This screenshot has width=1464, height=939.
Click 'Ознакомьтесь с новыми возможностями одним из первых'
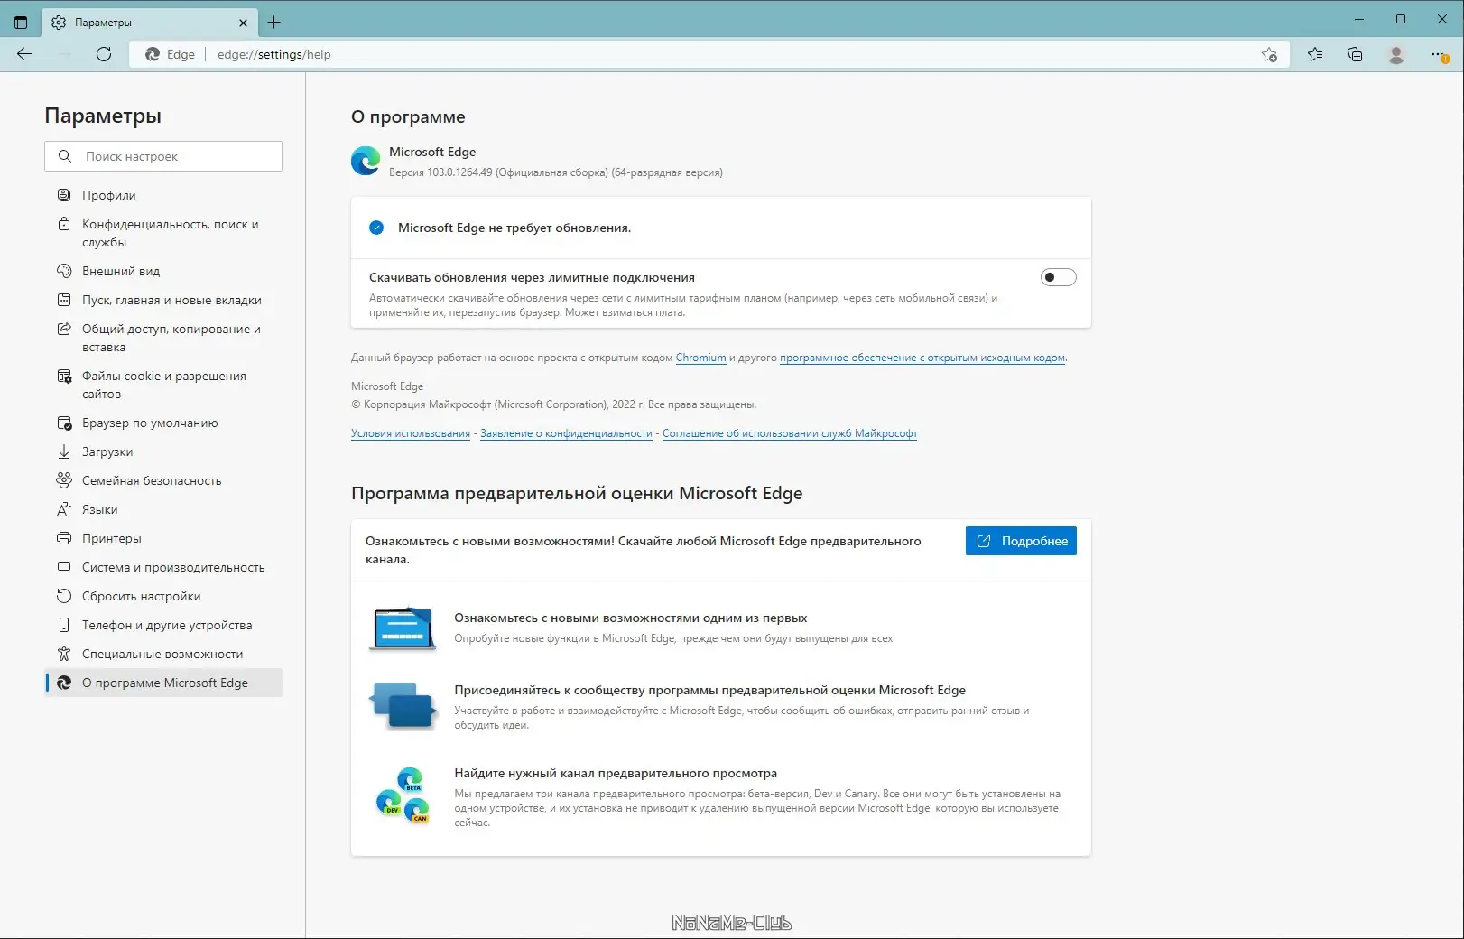point(631,618)
